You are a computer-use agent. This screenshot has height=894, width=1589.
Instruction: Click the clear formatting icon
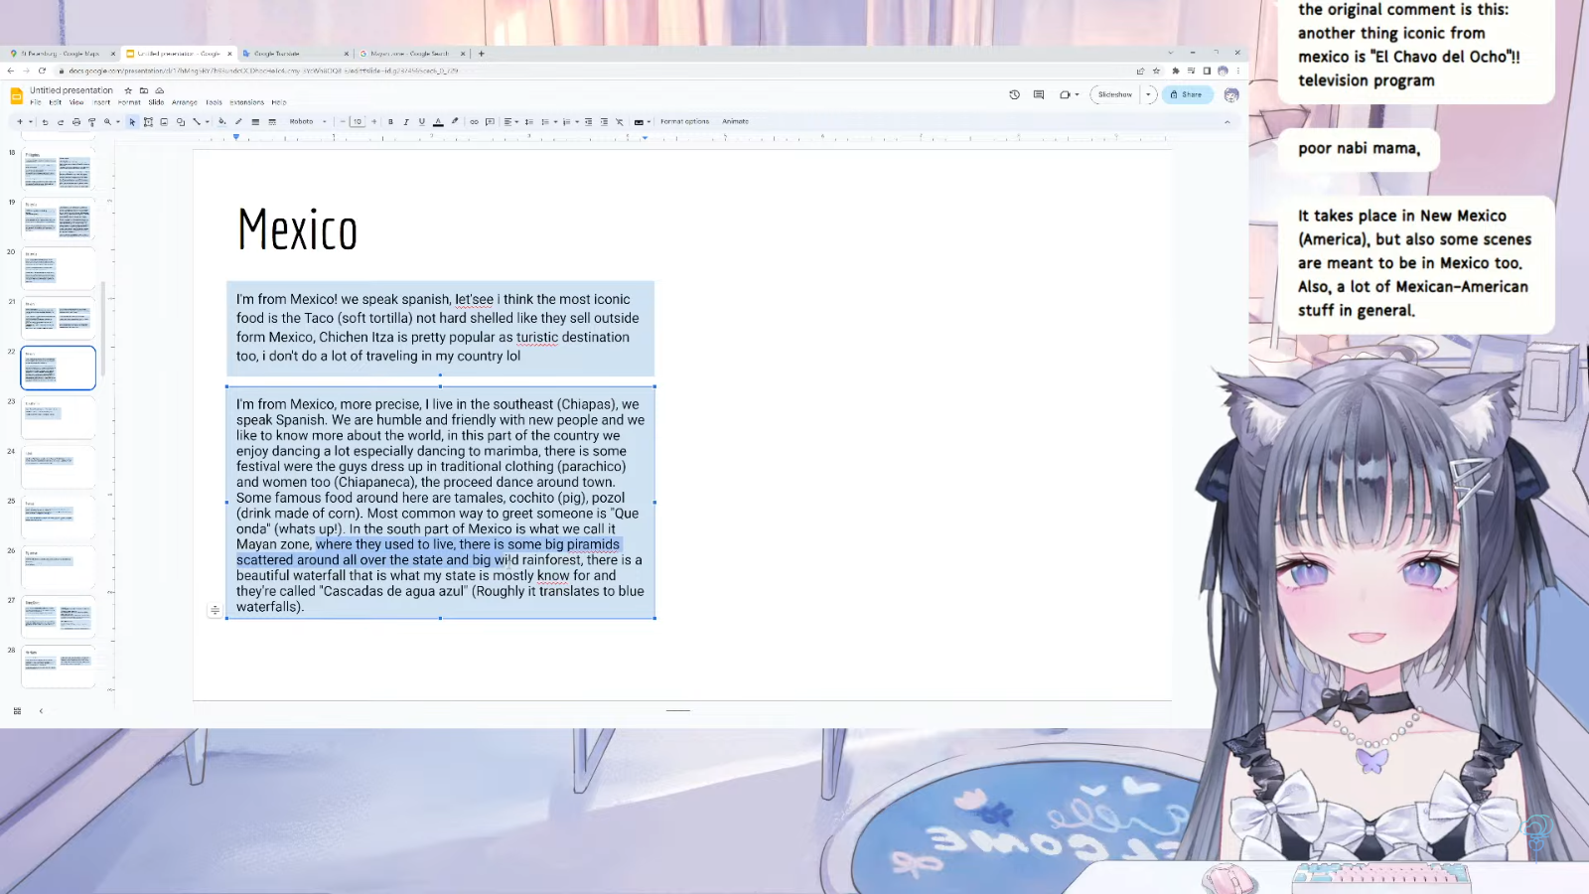620,121
